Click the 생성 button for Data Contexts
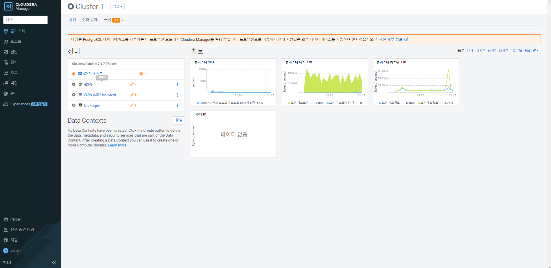 pos(179,120)
